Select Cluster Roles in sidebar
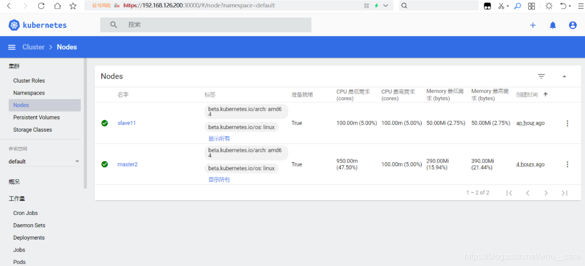The height and width of the screenshot is (266, 585). pyautogui.click(x=29, y=81)
